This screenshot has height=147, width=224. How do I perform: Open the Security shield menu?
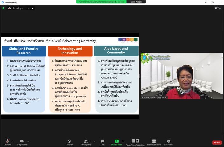pyautogui.click(x=69, y=142)
